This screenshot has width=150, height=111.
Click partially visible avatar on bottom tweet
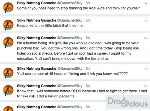point(8,109)
